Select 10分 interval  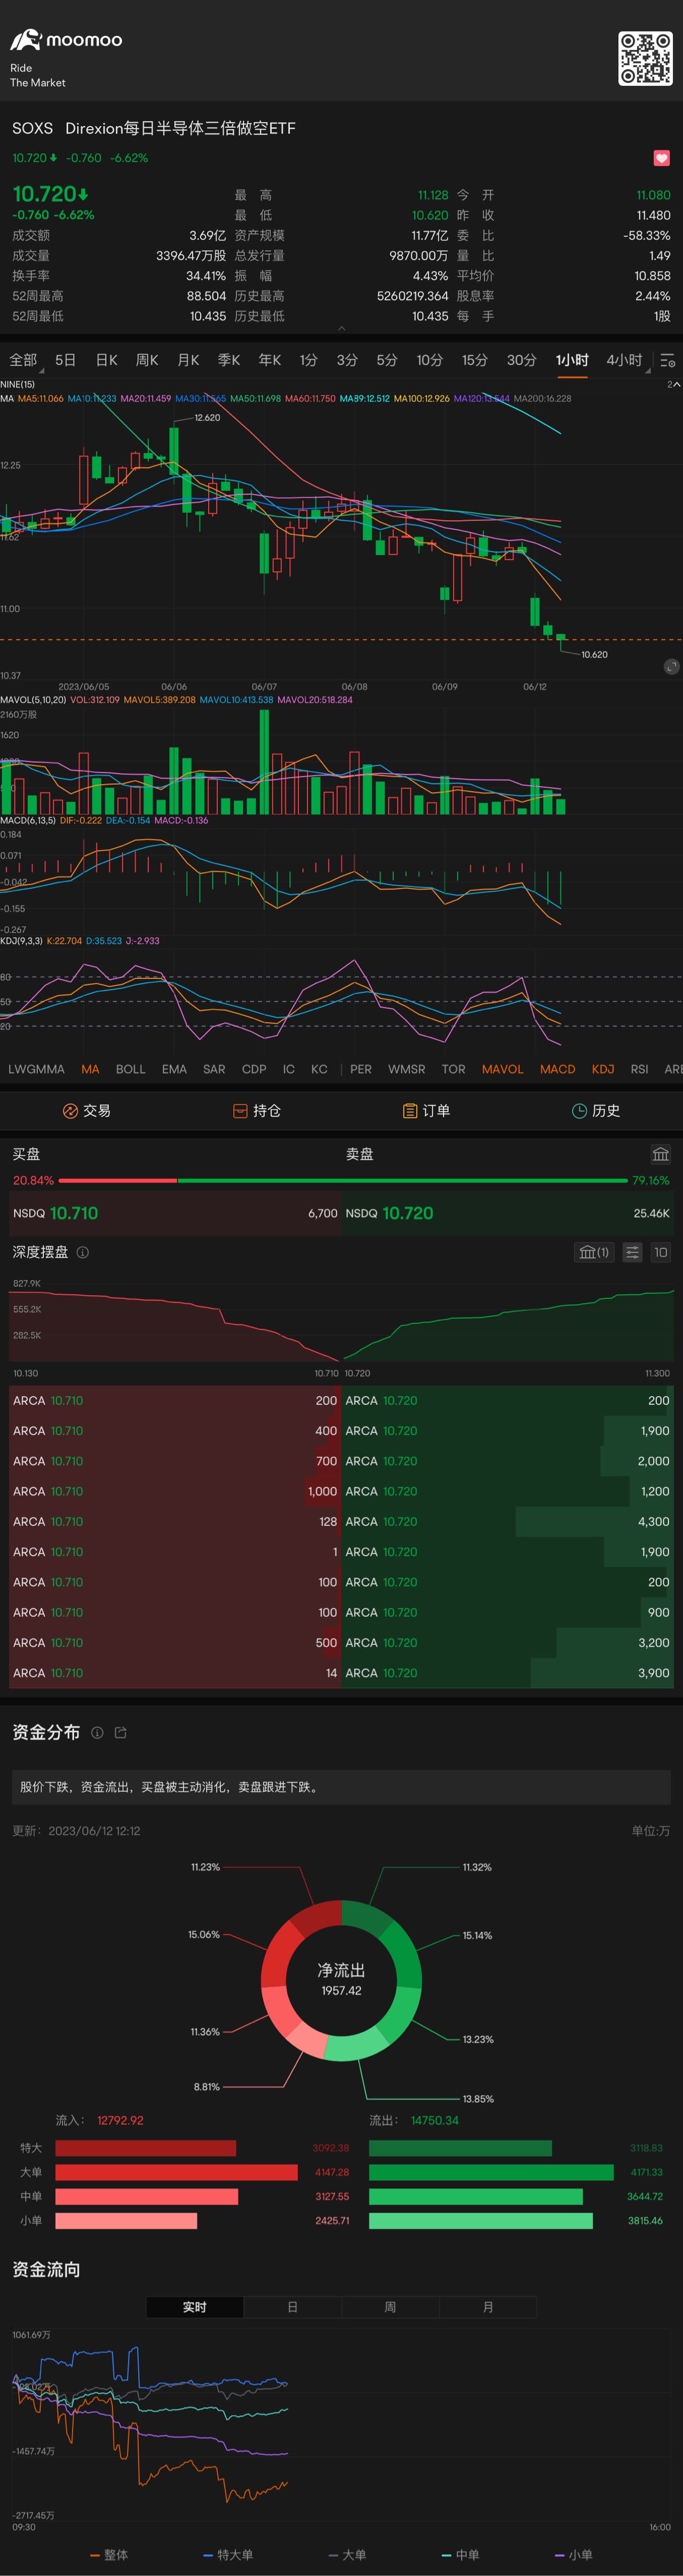tap(430, 360)
